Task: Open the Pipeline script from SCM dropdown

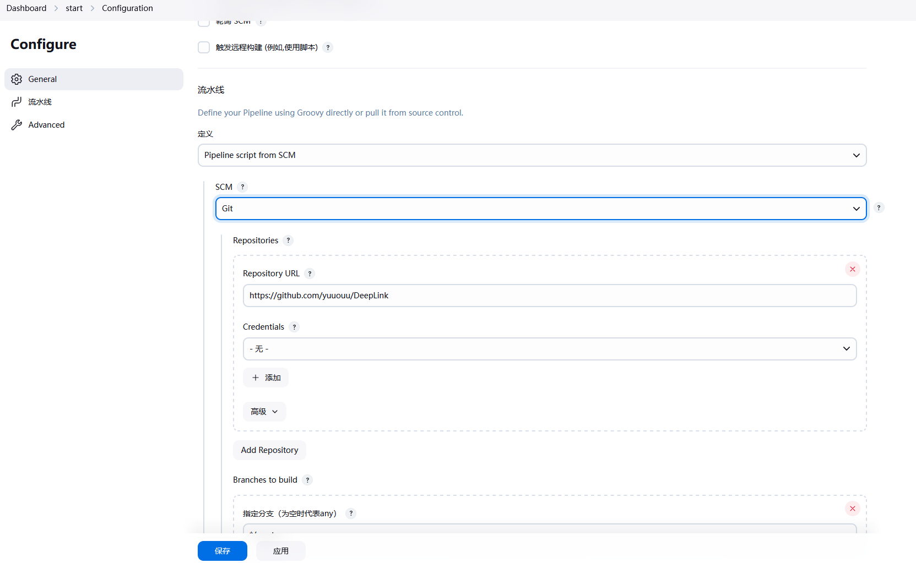Action: pos(532,155)
